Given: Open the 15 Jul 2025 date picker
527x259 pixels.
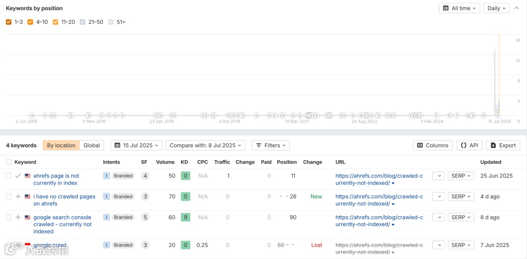Looking at the screenshot, I should pos(136,145).
